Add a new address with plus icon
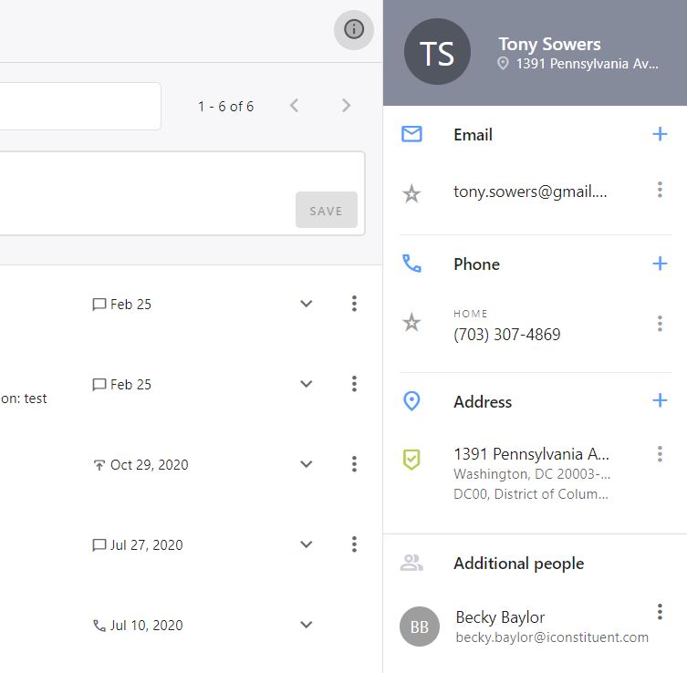 click(660, 400)
